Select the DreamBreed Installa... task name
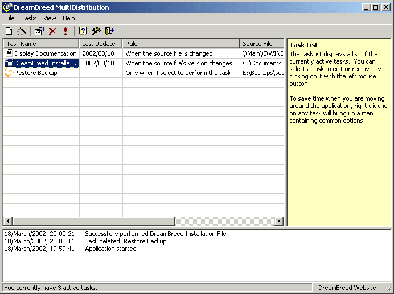Screen dimensions: 394x294 point(45,63)
